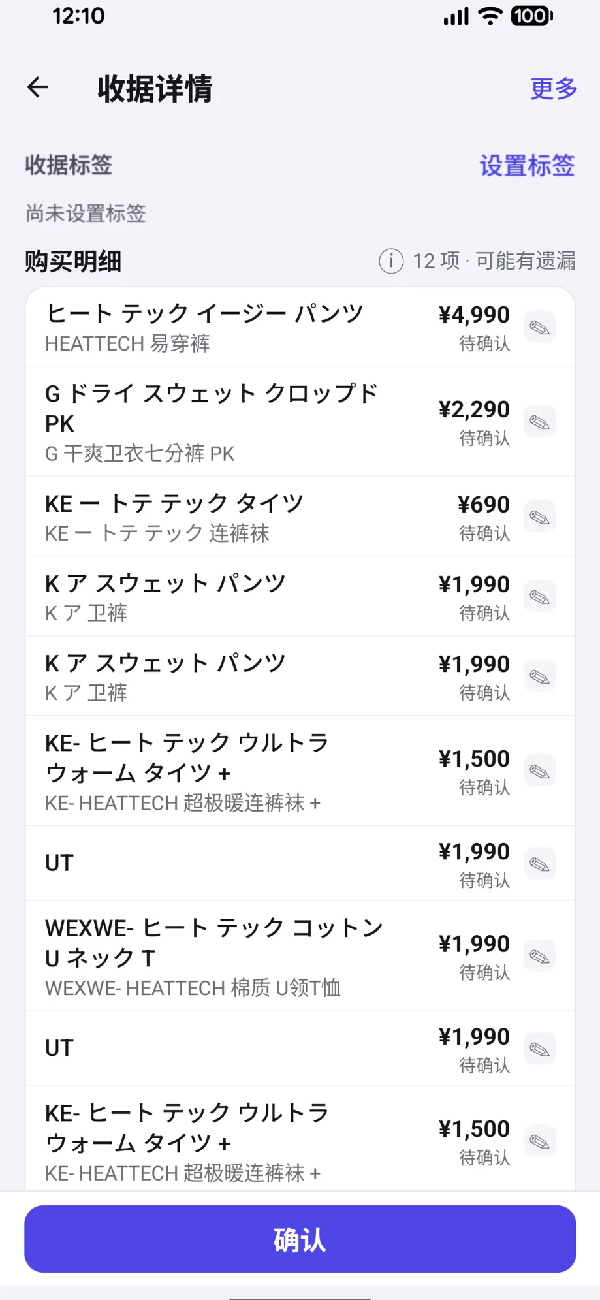Edit the first UT item pencil icon
This screenshot has height=1300, width=600.
pyautogui.click(x=540, y=864)
